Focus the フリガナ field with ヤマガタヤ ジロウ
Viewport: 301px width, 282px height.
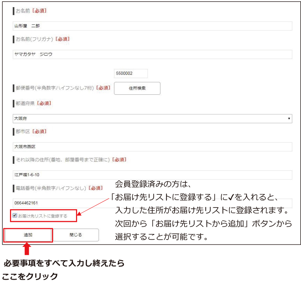(152, 54)
